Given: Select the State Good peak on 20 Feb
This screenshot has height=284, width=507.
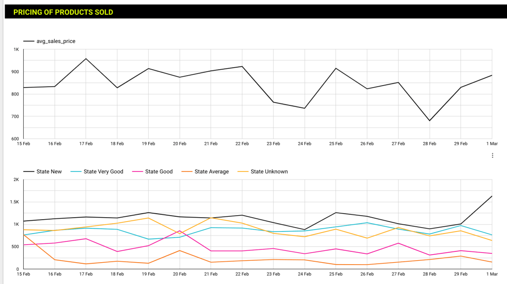Looking at the screenshot, I should 179,231.
